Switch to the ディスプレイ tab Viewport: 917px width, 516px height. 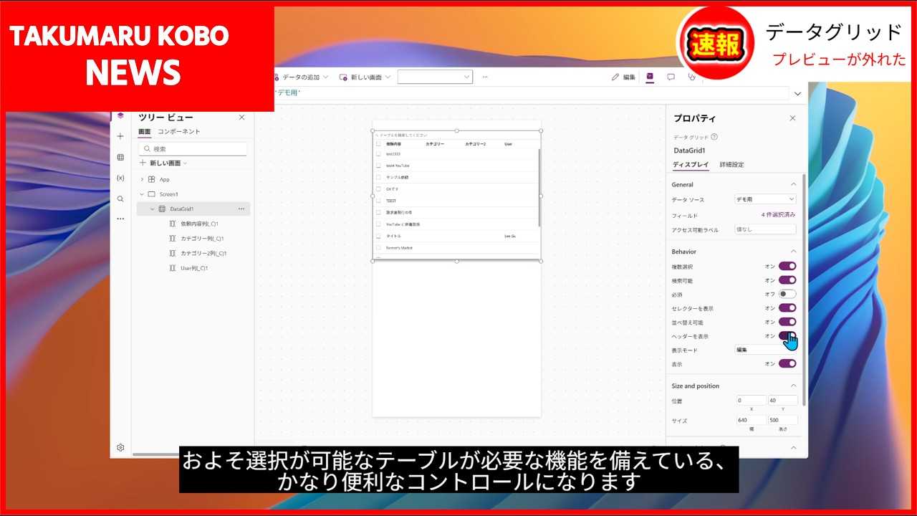point(691,165)
